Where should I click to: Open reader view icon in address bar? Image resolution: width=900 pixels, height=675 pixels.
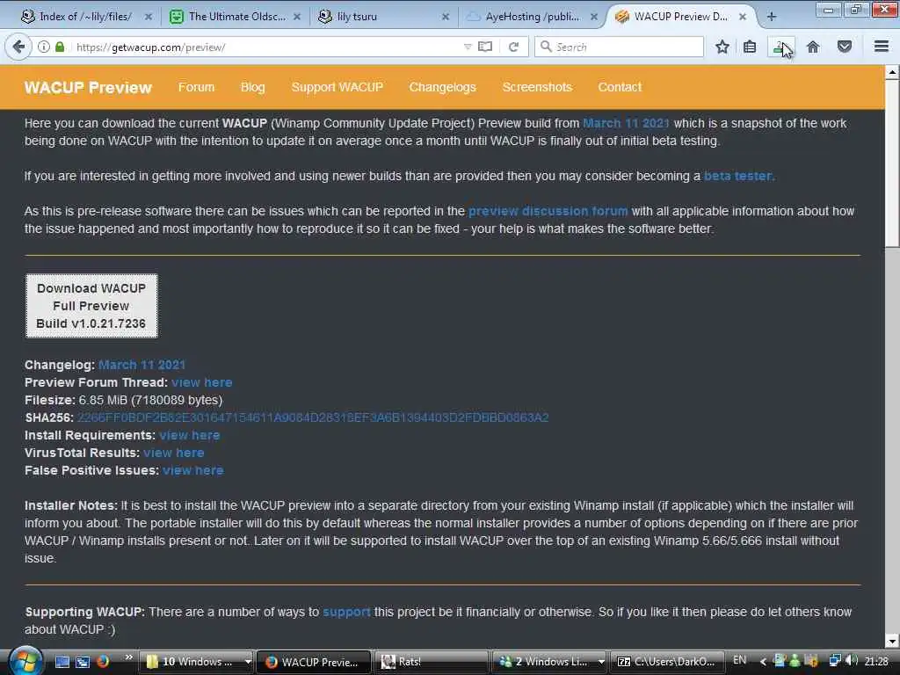point(485,47)
